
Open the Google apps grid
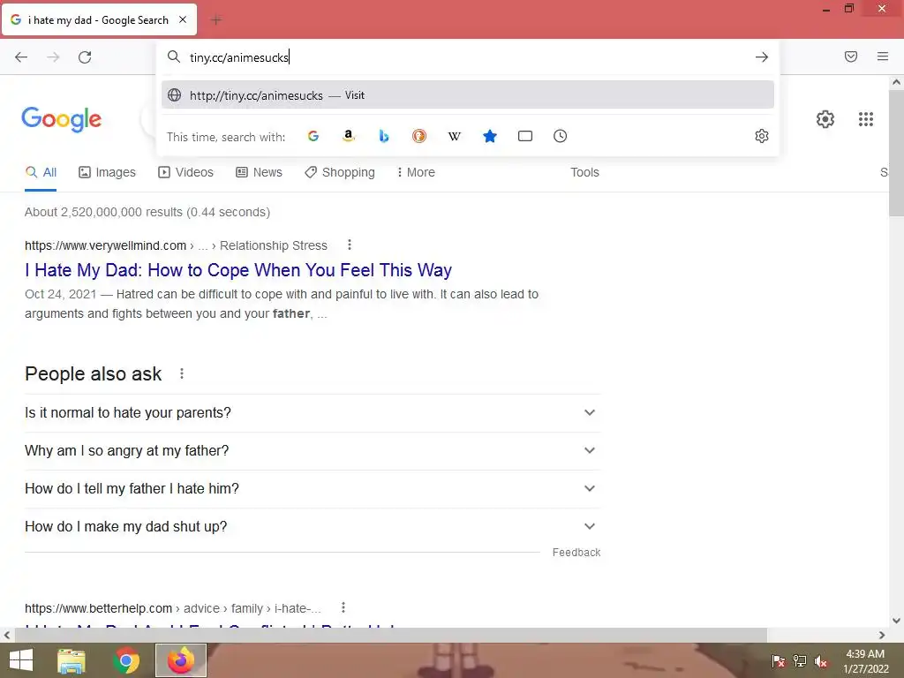point(866,119)
